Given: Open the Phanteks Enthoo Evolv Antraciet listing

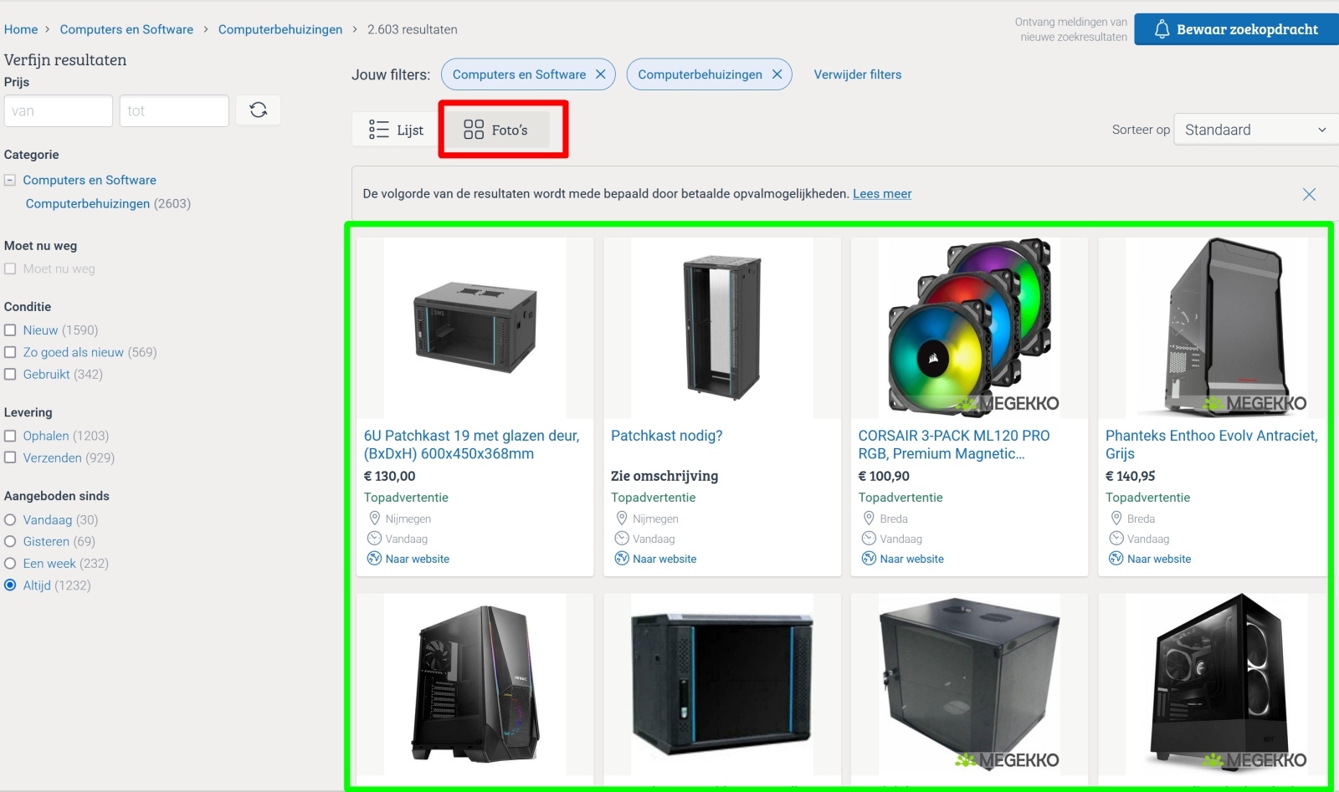Looking at the screenshot, I should (1212, 445).
